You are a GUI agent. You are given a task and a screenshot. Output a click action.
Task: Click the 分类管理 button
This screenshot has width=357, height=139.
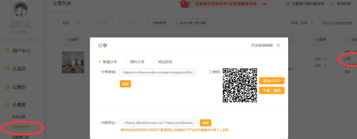tap(159, 23)
